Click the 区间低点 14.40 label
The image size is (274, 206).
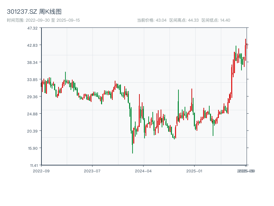pos(216,20)
